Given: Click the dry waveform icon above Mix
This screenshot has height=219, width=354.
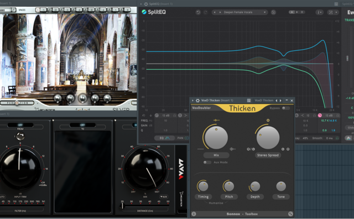Looking at the screenshot, I should pyautogui.click(x=216, y=121).
